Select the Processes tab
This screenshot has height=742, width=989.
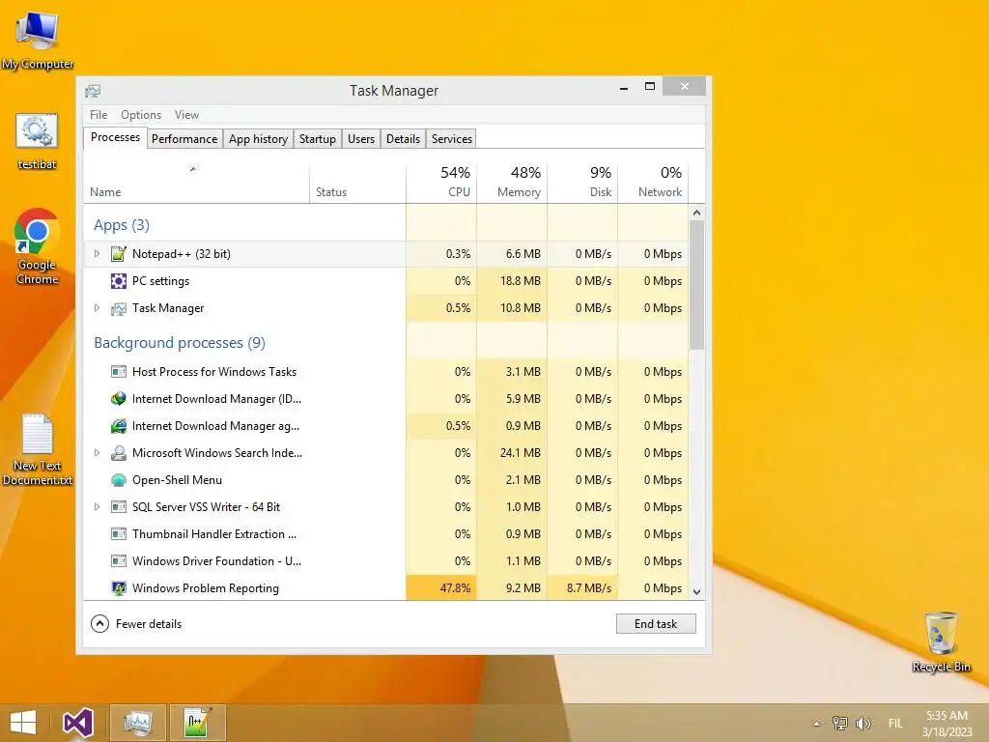pos(116,137)
